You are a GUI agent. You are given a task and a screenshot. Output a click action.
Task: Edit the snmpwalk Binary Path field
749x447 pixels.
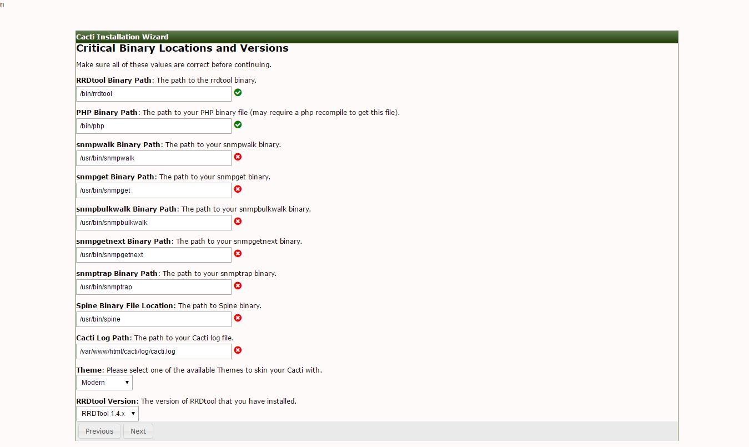pyautogui.click(x=154, y=158)
